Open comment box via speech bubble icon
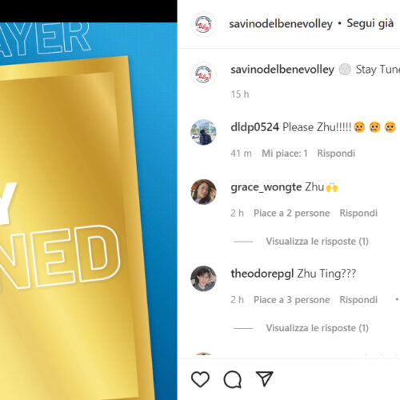 [233, 379]
